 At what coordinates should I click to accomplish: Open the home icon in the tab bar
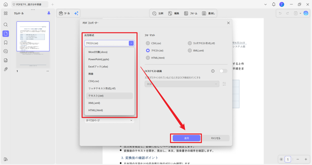[5, 4]
